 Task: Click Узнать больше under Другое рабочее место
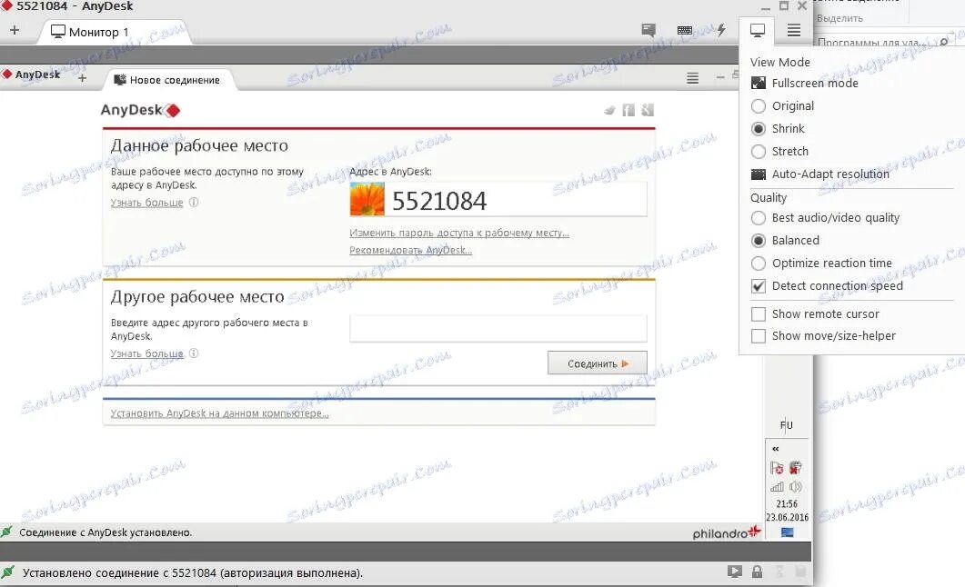coord(147,353)
